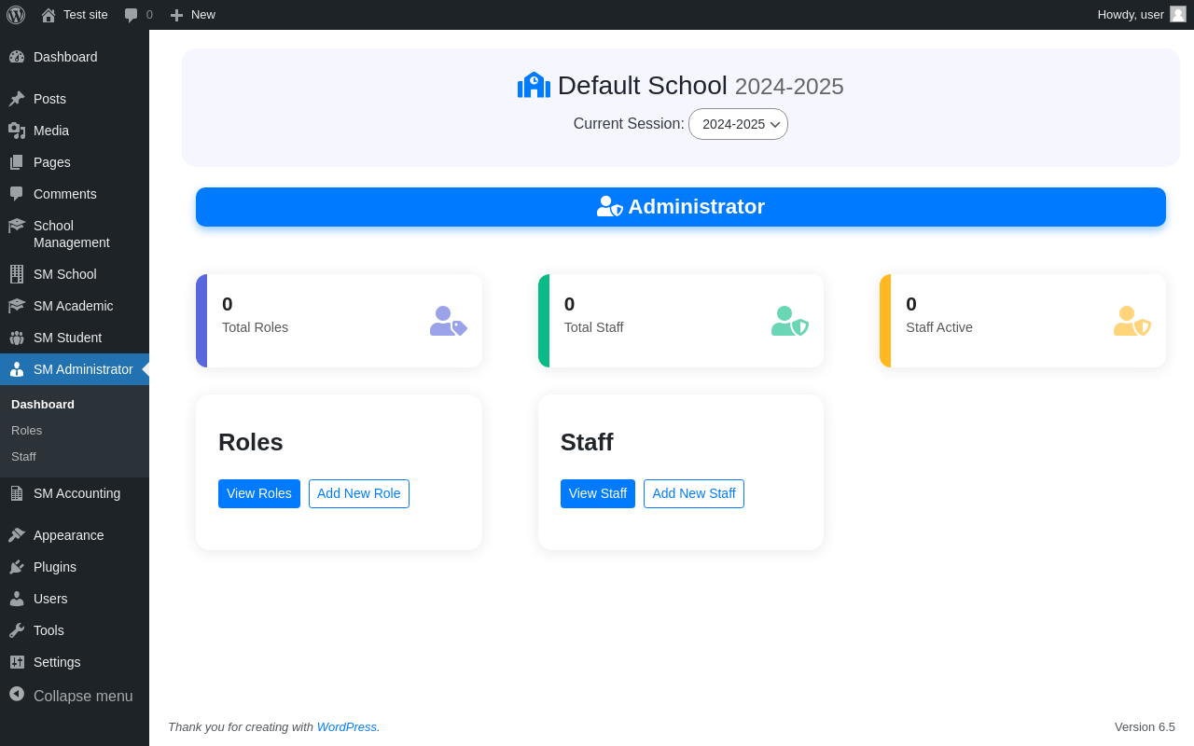Click the WordPress logo icon
The width and height of the screenshot is (1194, 746).
16,15
